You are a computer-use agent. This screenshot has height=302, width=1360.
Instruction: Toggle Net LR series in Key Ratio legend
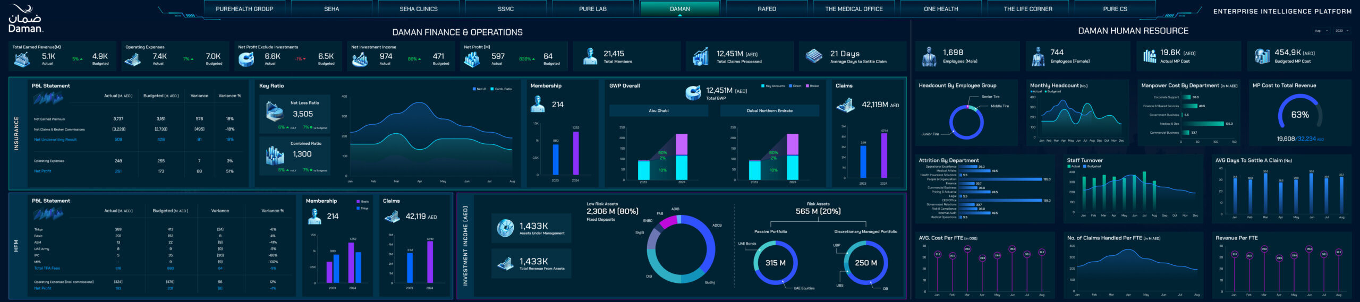[x=479, y=89]
